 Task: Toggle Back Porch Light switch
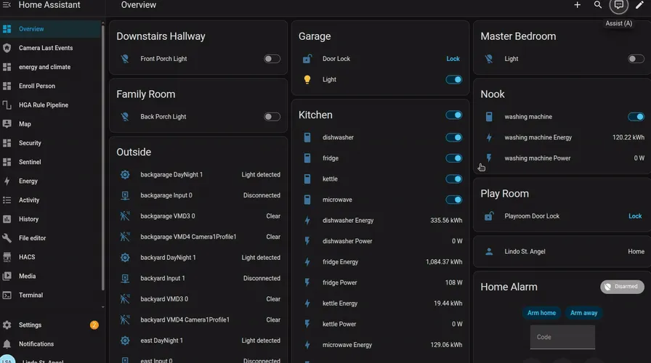272,117
